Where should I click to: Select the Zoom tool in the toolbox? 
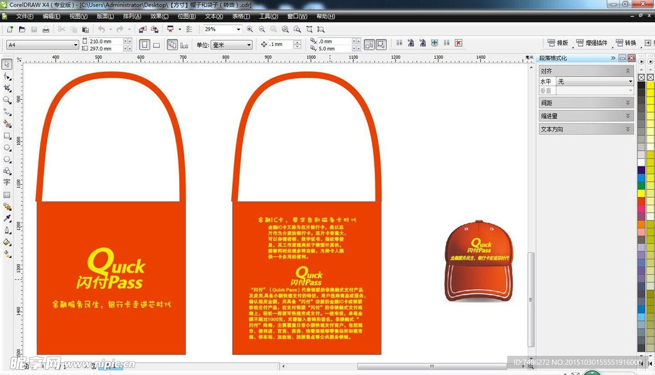pyautogui.click(x=7, y=100)
